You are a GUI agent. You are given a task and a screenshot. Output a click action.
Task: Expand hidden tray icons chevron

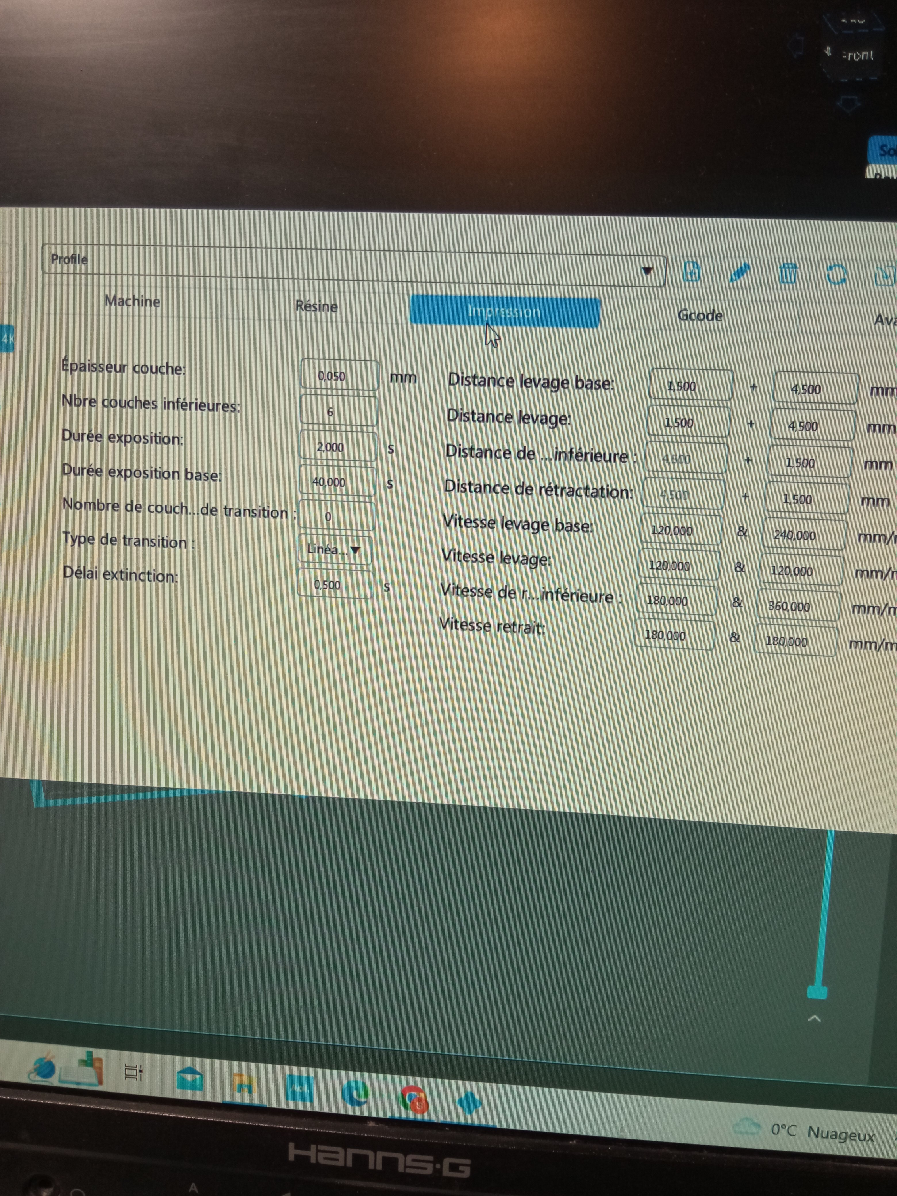pyautogui.click(x=814, y=1019)
